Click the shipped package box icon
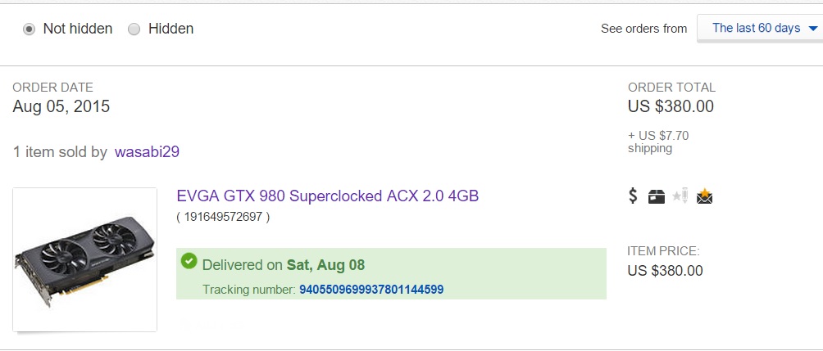This screenshot has width=823, height=351. [656, 196]
